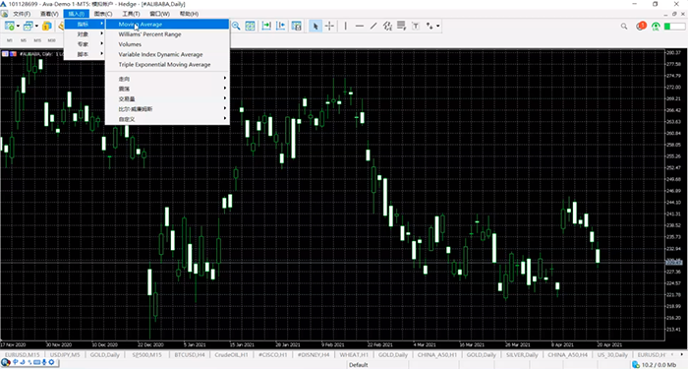Click the search magnifier icon
The width and height of the screenshot is (688, 369).
[624, 27]
